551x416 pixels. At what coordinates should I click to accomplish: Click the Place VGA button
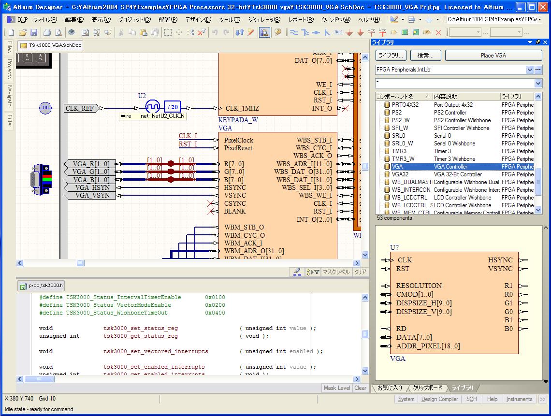click(493, 56)
